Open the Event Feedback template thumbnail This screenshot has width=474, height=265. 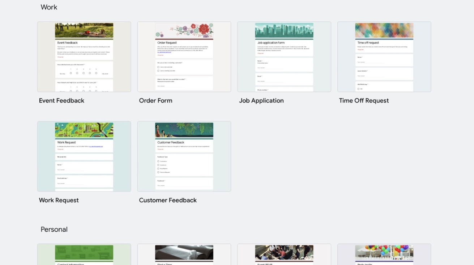point(84,57)
